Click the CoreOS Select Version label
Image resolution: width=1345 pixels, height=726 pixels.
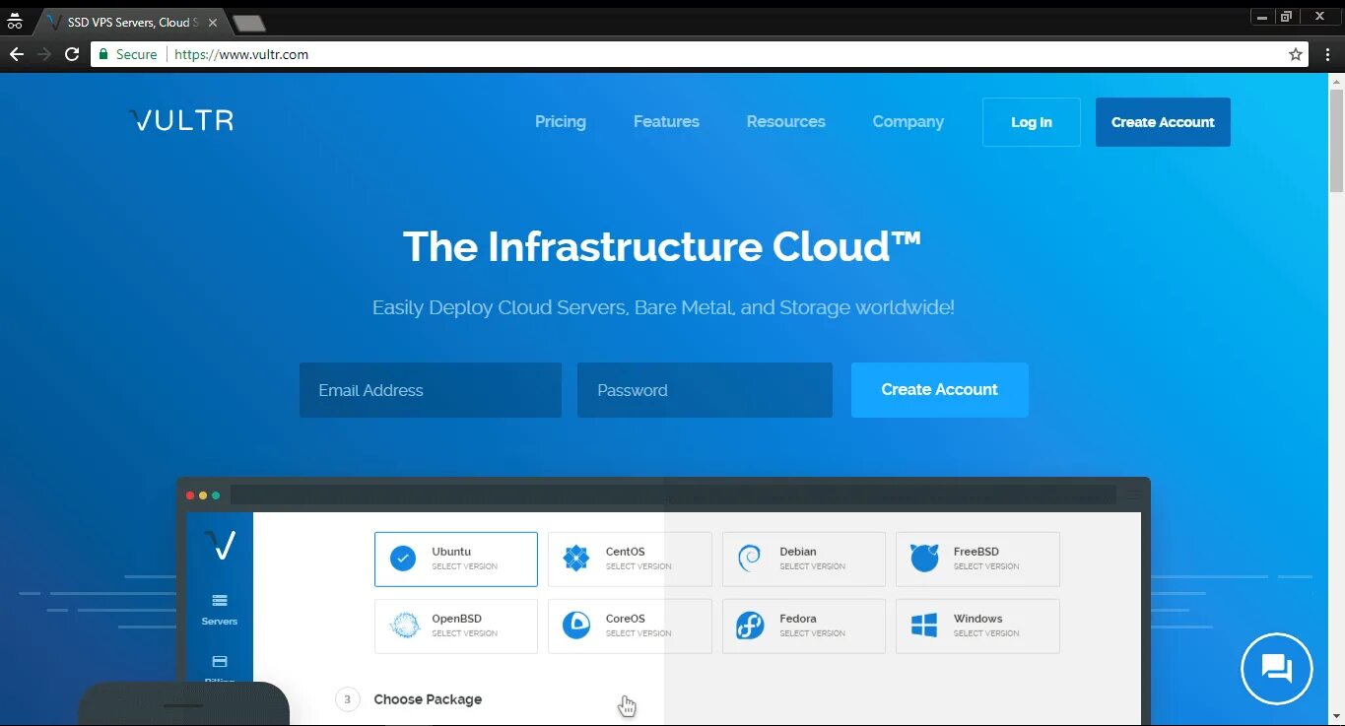pos(639,633)
